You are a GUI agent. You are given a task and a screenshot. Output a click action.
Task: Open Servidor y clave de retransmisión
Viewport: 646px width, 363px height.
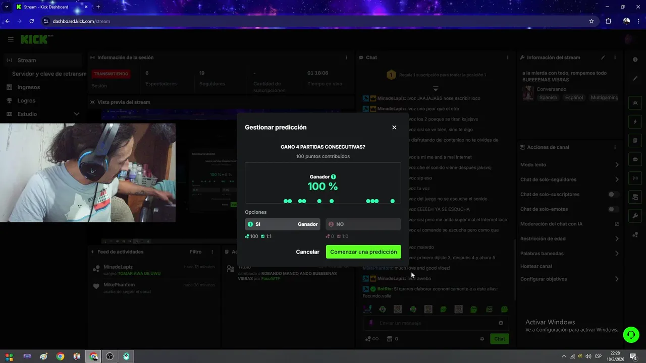(49, 74)
